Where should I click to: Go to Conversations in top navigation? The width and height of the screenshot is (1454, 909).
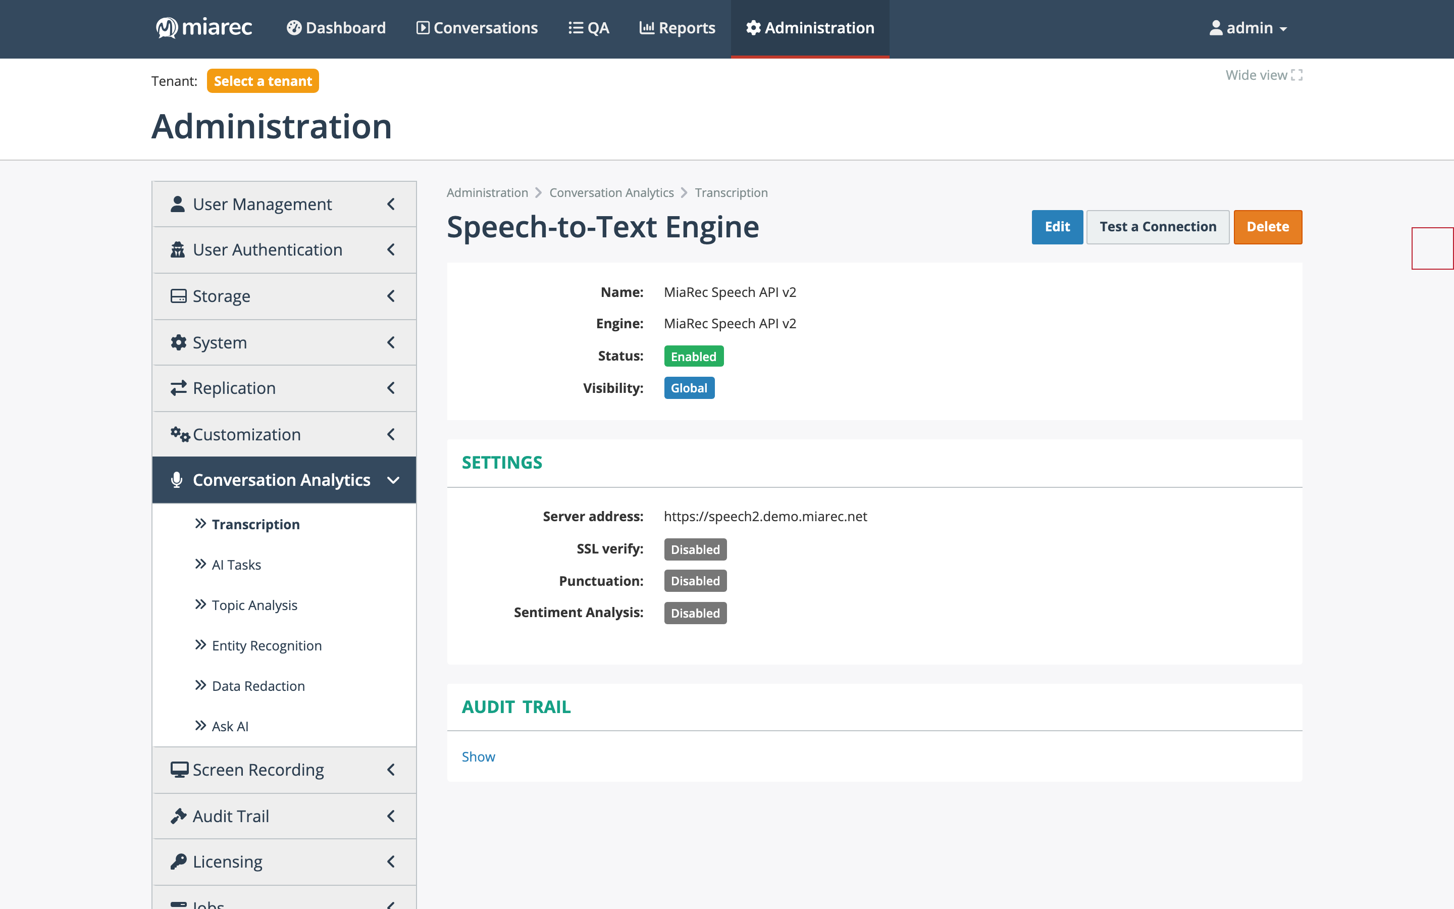click(x=477, y=28)
